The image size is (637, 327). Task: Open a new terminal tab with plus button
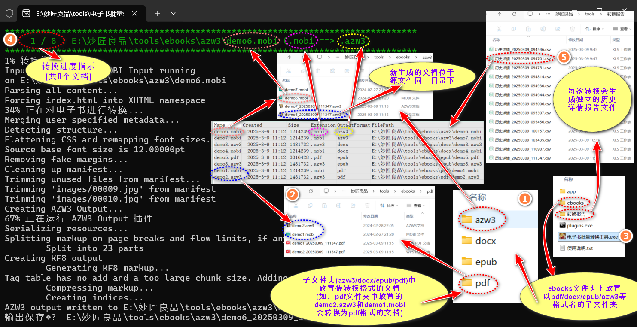157,13
